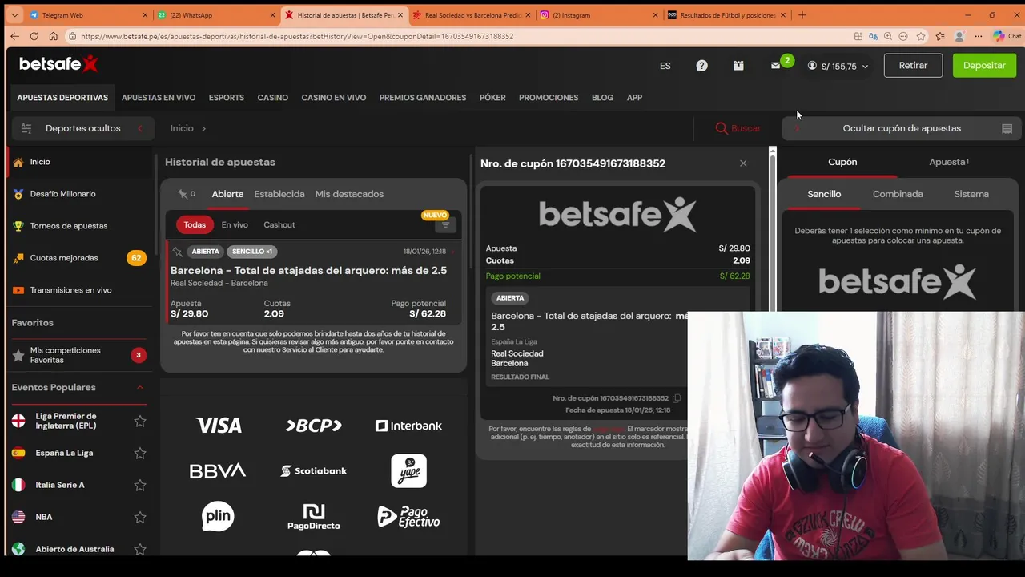This screenshot has height=577, width=1025.
Task: Switch to the Establecida tab
Action: click(x=279, y=194)
